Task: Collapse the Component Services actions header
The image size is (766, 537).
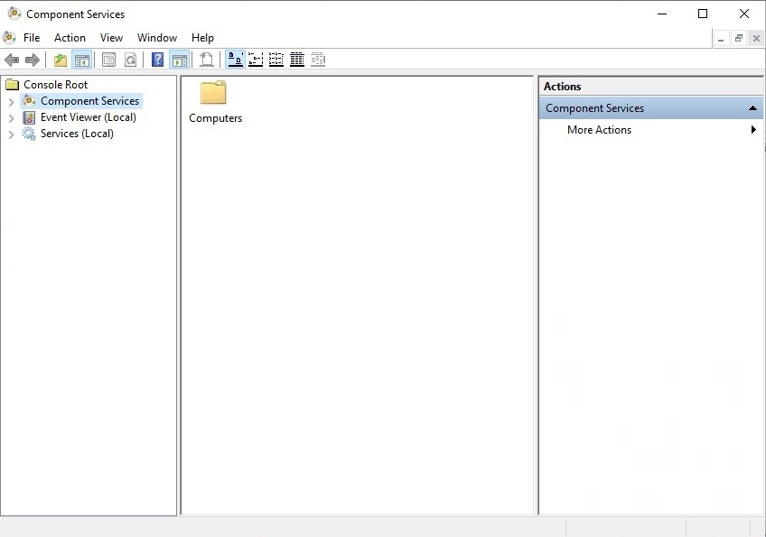Action: (x=752, y=108)
